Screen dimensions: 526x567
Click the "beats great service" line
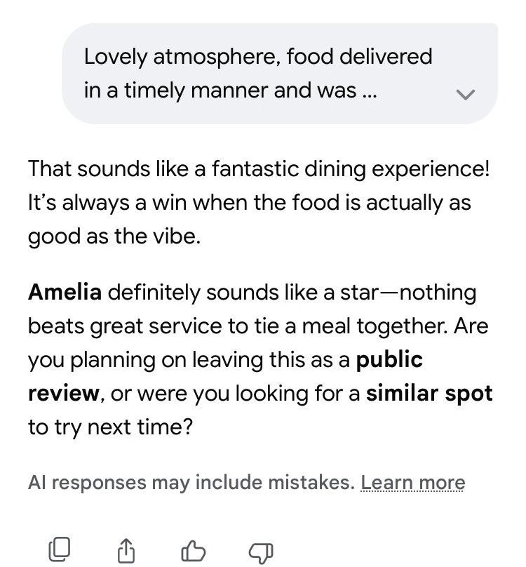click(x=258, y=326)
